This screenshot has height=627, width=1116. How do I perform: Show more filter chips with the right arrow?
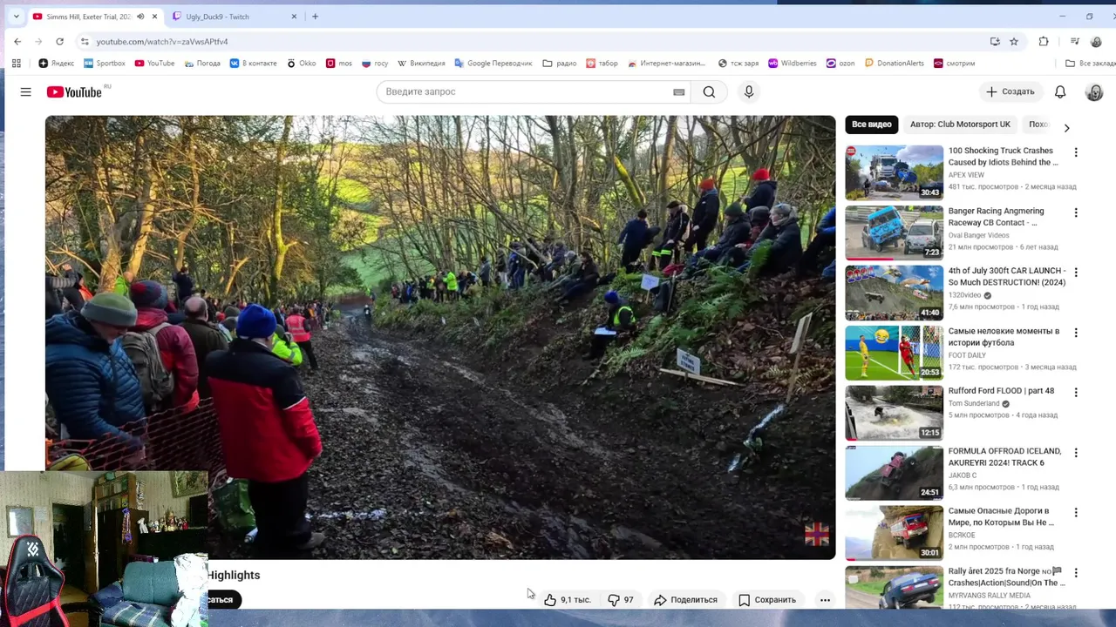click(1066, 128)
